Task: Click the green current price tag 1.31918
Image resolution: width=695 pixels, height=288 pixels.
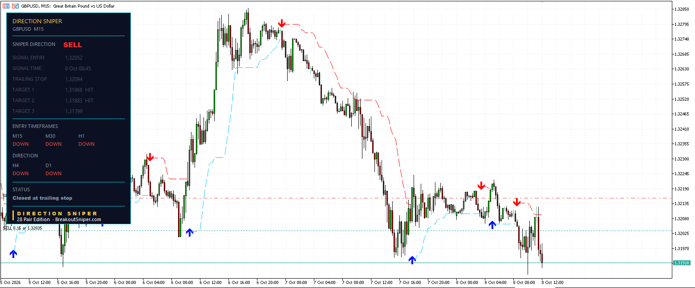Action: pyautogui.click(x=682, y=263)
